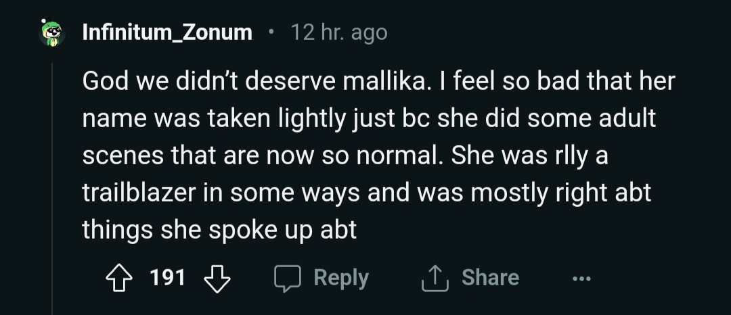Click the line "things she spoke up abt"
This screenshot has width=731, height=315.
pyautogui.click(x=219, y=230)
